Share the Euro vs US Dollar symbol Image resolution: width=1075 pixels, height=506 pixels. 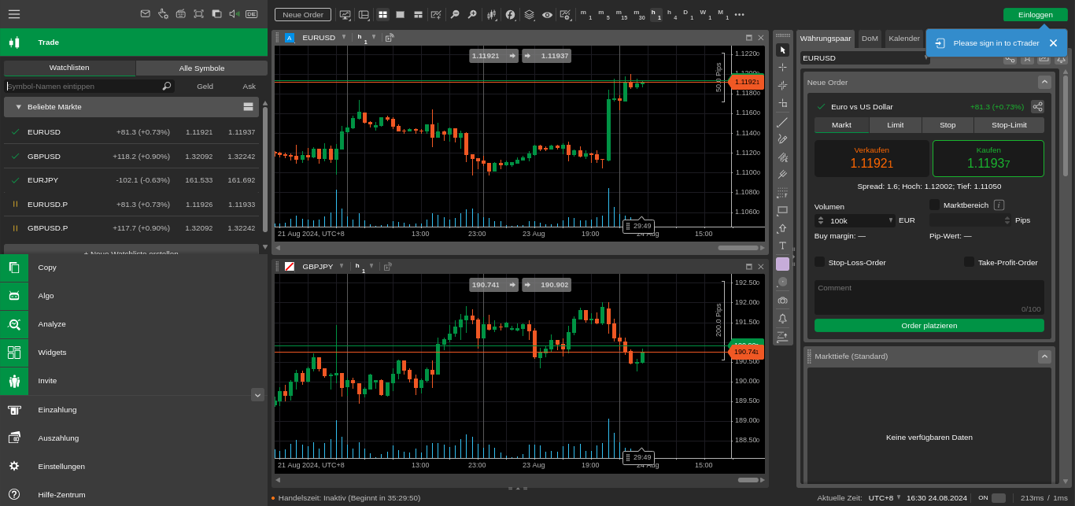pyautogui.click(x=1037, y=106)
